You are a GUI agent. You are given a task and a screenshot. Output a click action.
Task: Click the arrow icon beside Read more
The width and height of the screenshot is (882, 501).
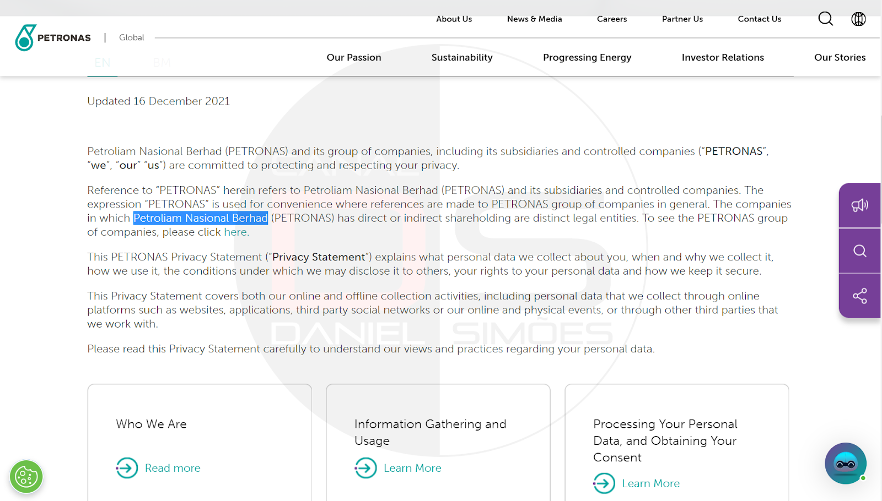coord(127,468)
